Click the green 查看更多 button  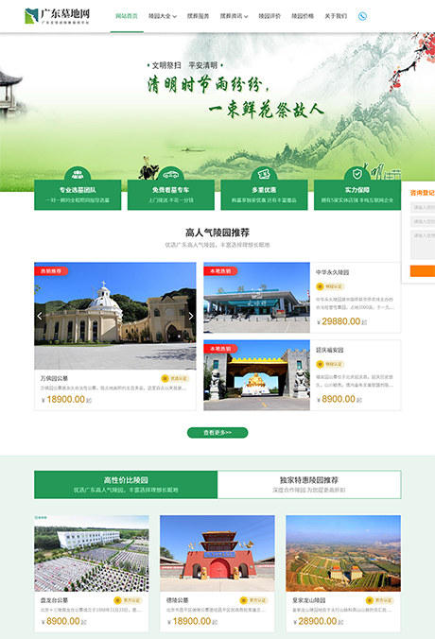coord(217,432)
